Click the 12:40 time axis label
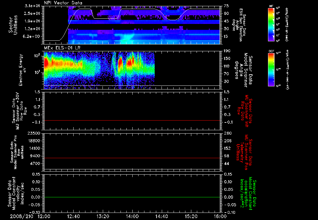 [73, 216]
